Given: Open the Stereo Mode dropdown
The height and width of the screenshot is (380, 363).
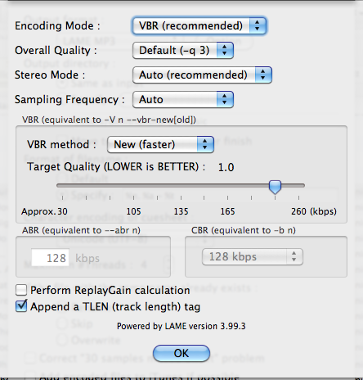Looking at the screenshot, I should (x=202, y=75).
